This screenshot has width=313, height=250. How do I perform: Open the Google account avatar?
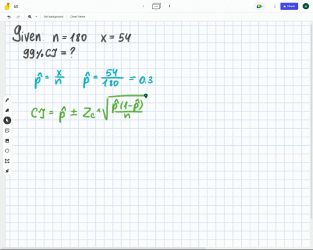tap(306, 7)
